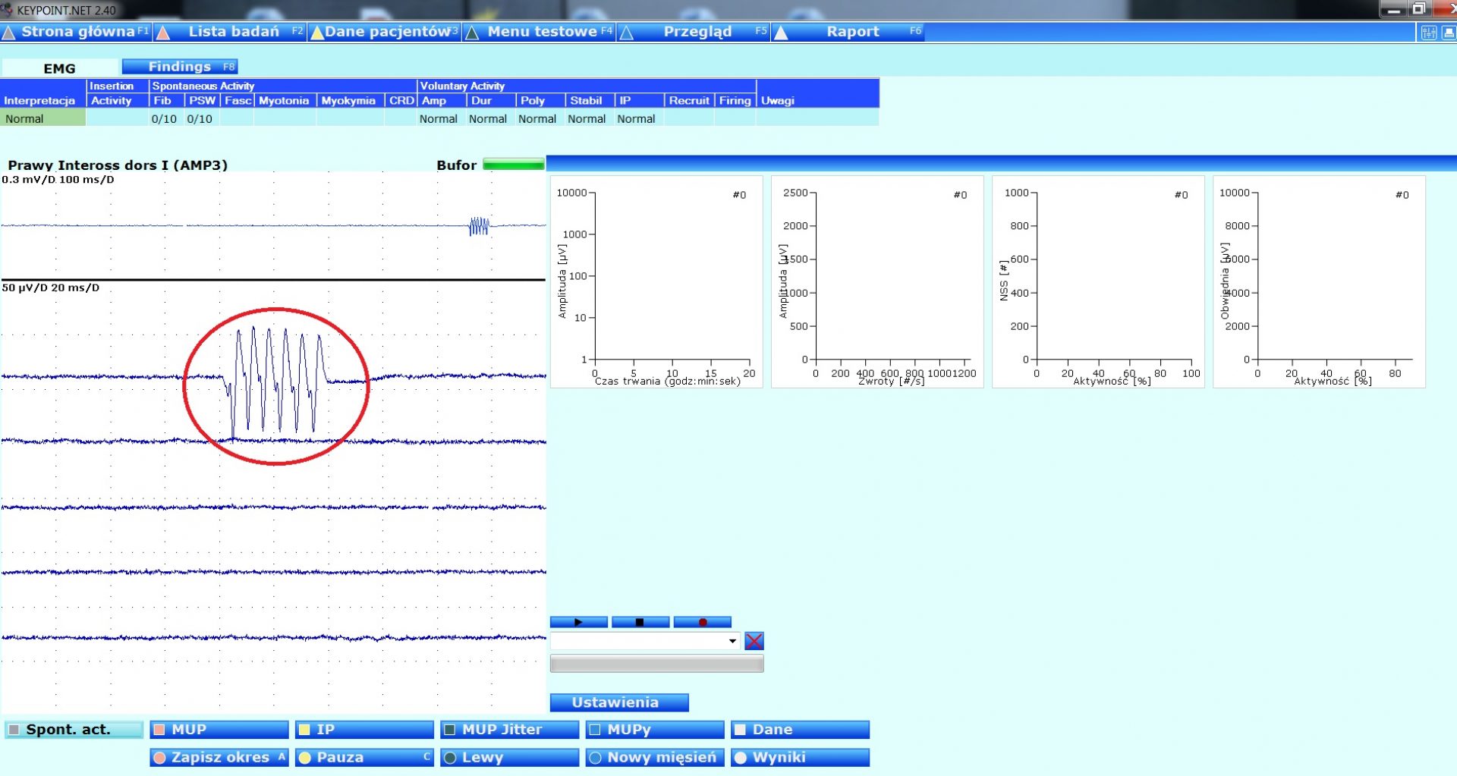Click the Fasc column header
The height and width of the screenshot is (776, 1457).
[x=238, y=100]
